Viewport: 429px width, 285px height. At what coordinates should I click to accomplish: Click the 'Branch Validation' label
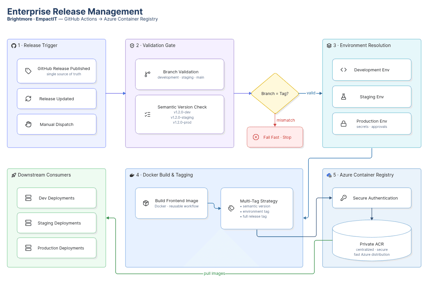[x=181, y=72]
